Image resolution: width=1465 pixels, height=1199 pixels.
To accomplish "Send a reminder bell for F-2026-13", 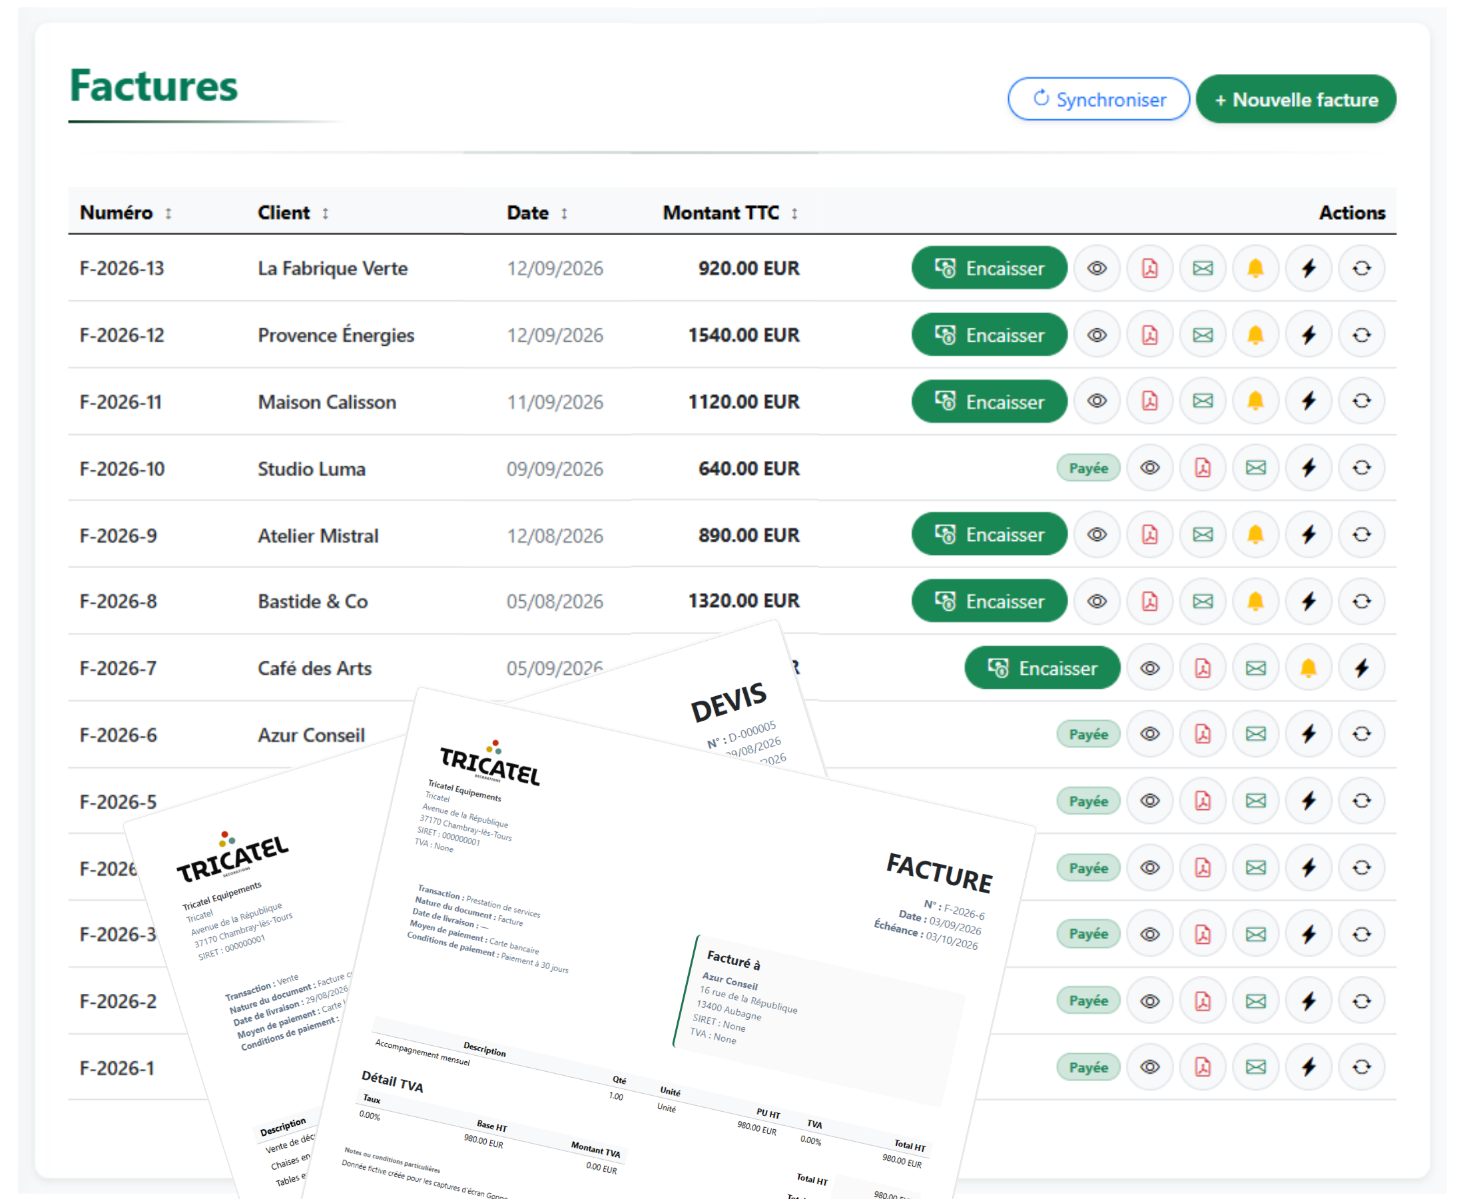I will point(1255,268).
